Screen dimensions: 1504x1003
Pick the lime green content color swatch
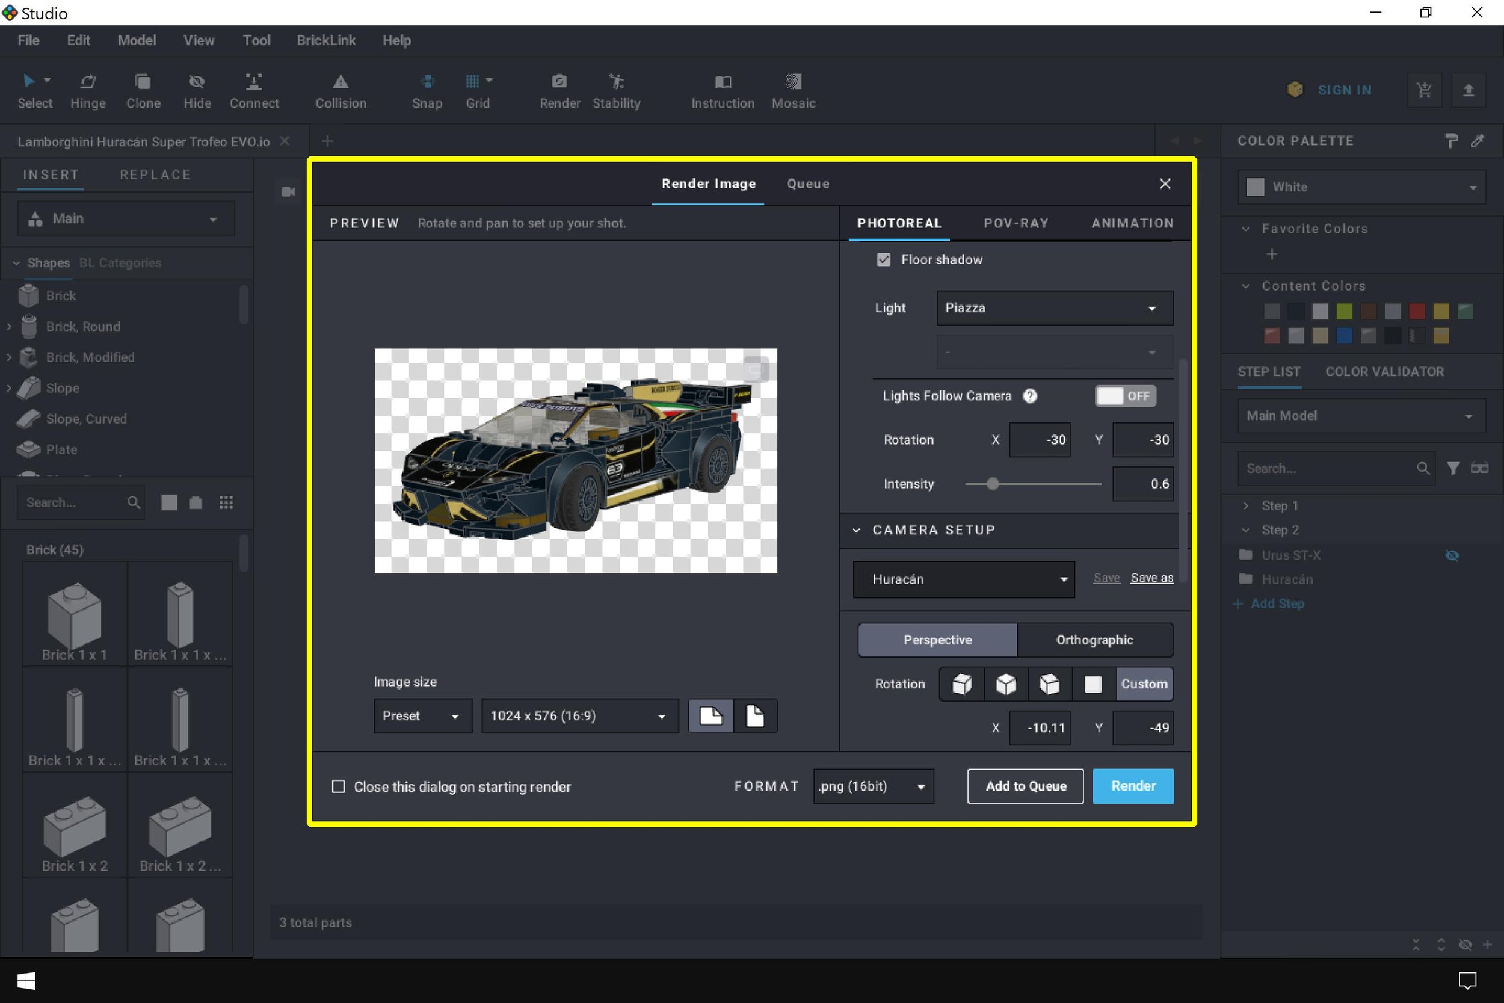1344,312
